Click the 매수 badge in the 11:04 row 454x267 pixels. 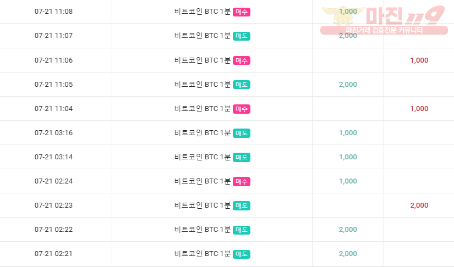242,109
